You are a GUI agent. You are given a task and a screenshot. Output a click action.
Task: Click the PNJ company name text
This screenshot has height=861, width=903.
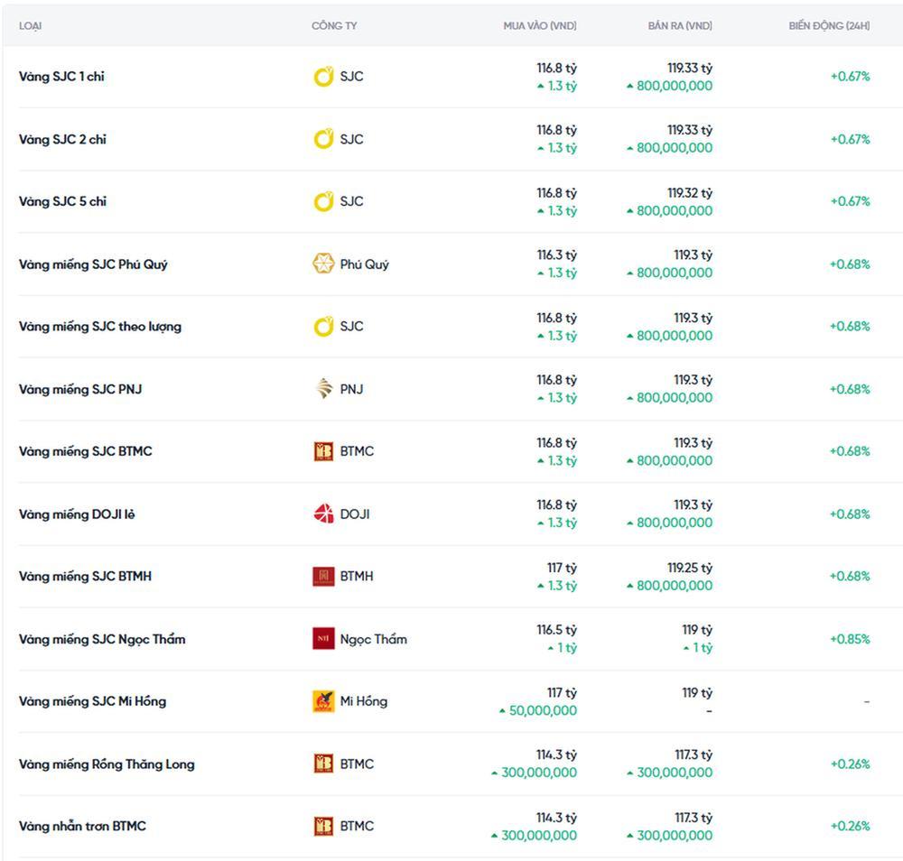pyautogui.click(x=351, y=390)
